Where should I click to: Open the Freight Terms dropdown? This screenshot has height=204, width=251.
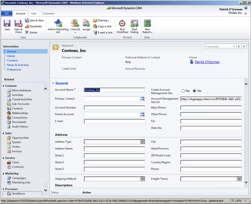coord(239,179)
